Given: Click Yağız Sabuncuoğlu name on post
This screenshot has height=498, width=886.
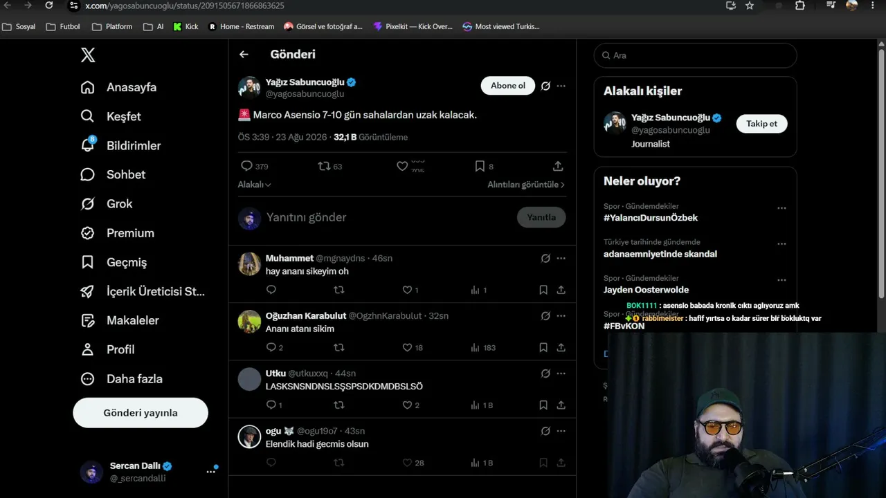Looking at the screenshot, I should 305,82.
